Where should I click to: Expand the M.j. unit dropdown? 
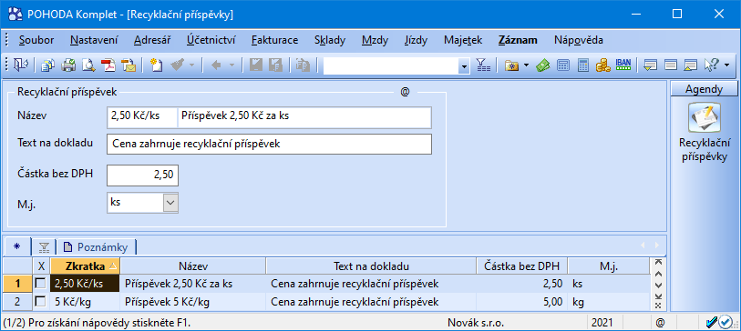click(x=170, y=203)
